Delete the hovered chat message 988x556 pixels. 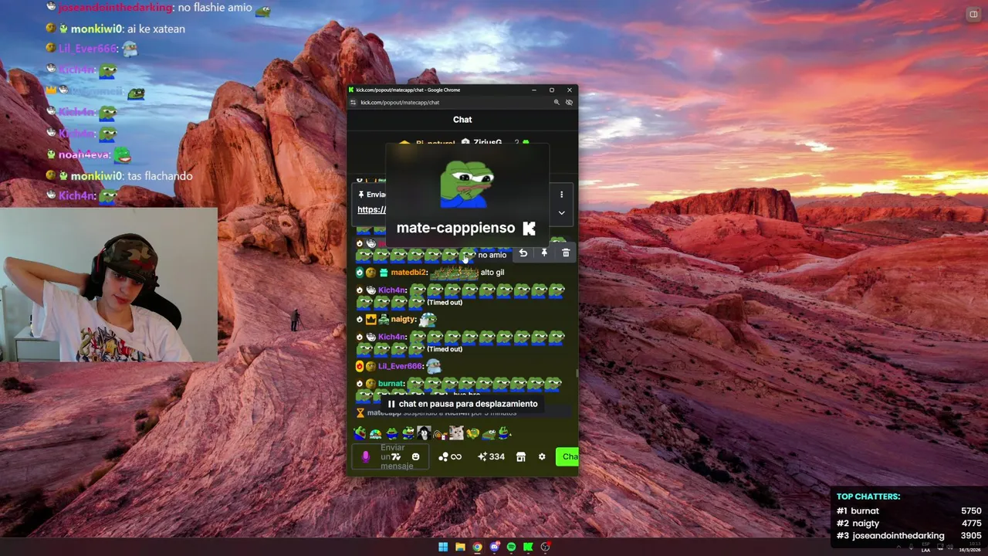point(566,253)
